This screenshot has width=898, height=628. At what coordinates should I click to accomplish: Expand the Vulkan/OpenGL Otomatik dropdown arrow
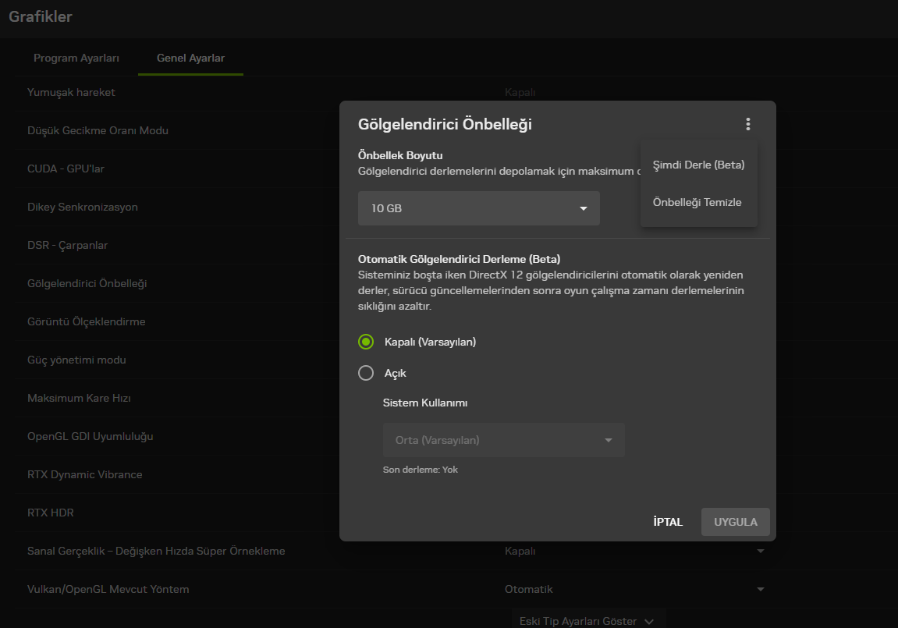point(761,589)
